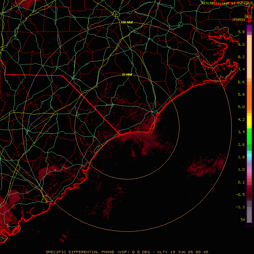The width and height of the screenshot is (254, 254).
Task: Click the 0.2 scale label
Action: click(x=241, y=182)
